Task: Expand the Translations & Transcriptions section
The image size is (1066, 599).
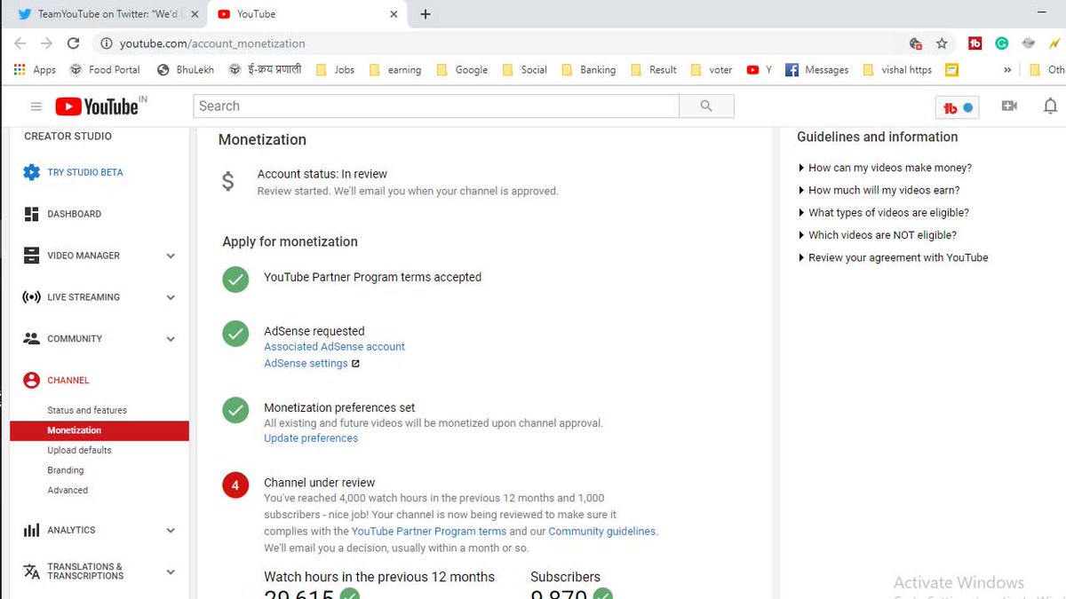Action: pos(171,572)
